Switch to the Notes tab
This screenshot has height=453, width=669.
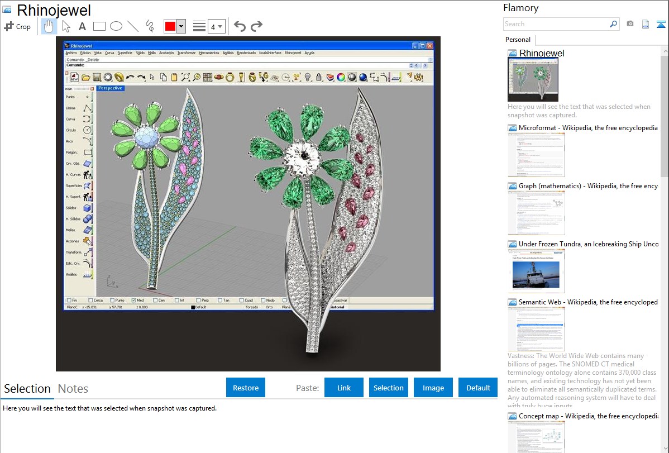pos(73,389)
